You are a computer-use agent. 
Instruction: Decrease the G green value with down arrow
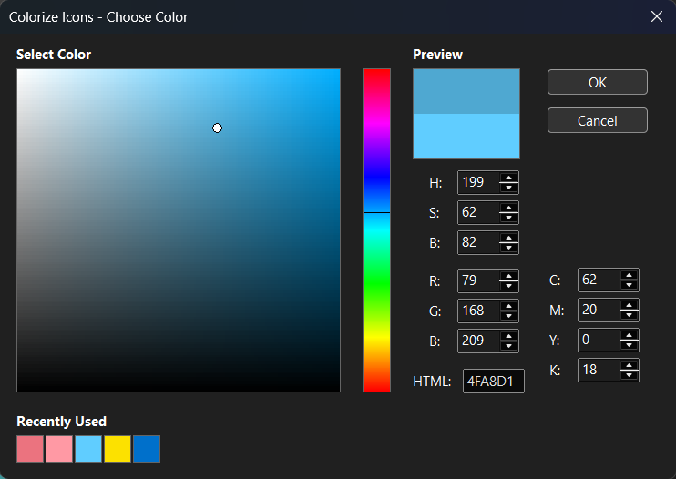pyautogui.click(x=508, y=316)
